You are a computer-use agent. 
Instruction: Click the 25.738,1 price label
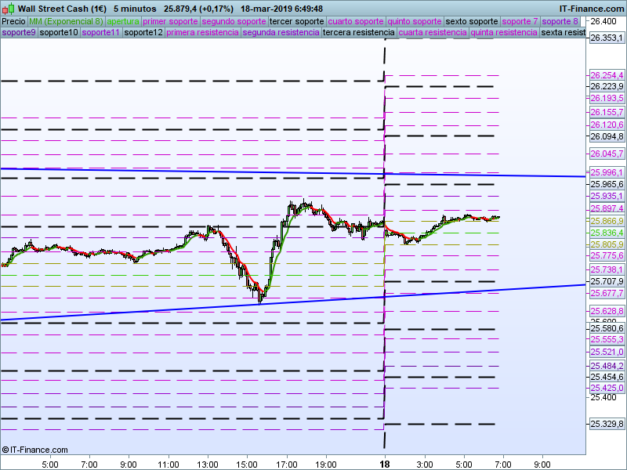click(607, 269)
